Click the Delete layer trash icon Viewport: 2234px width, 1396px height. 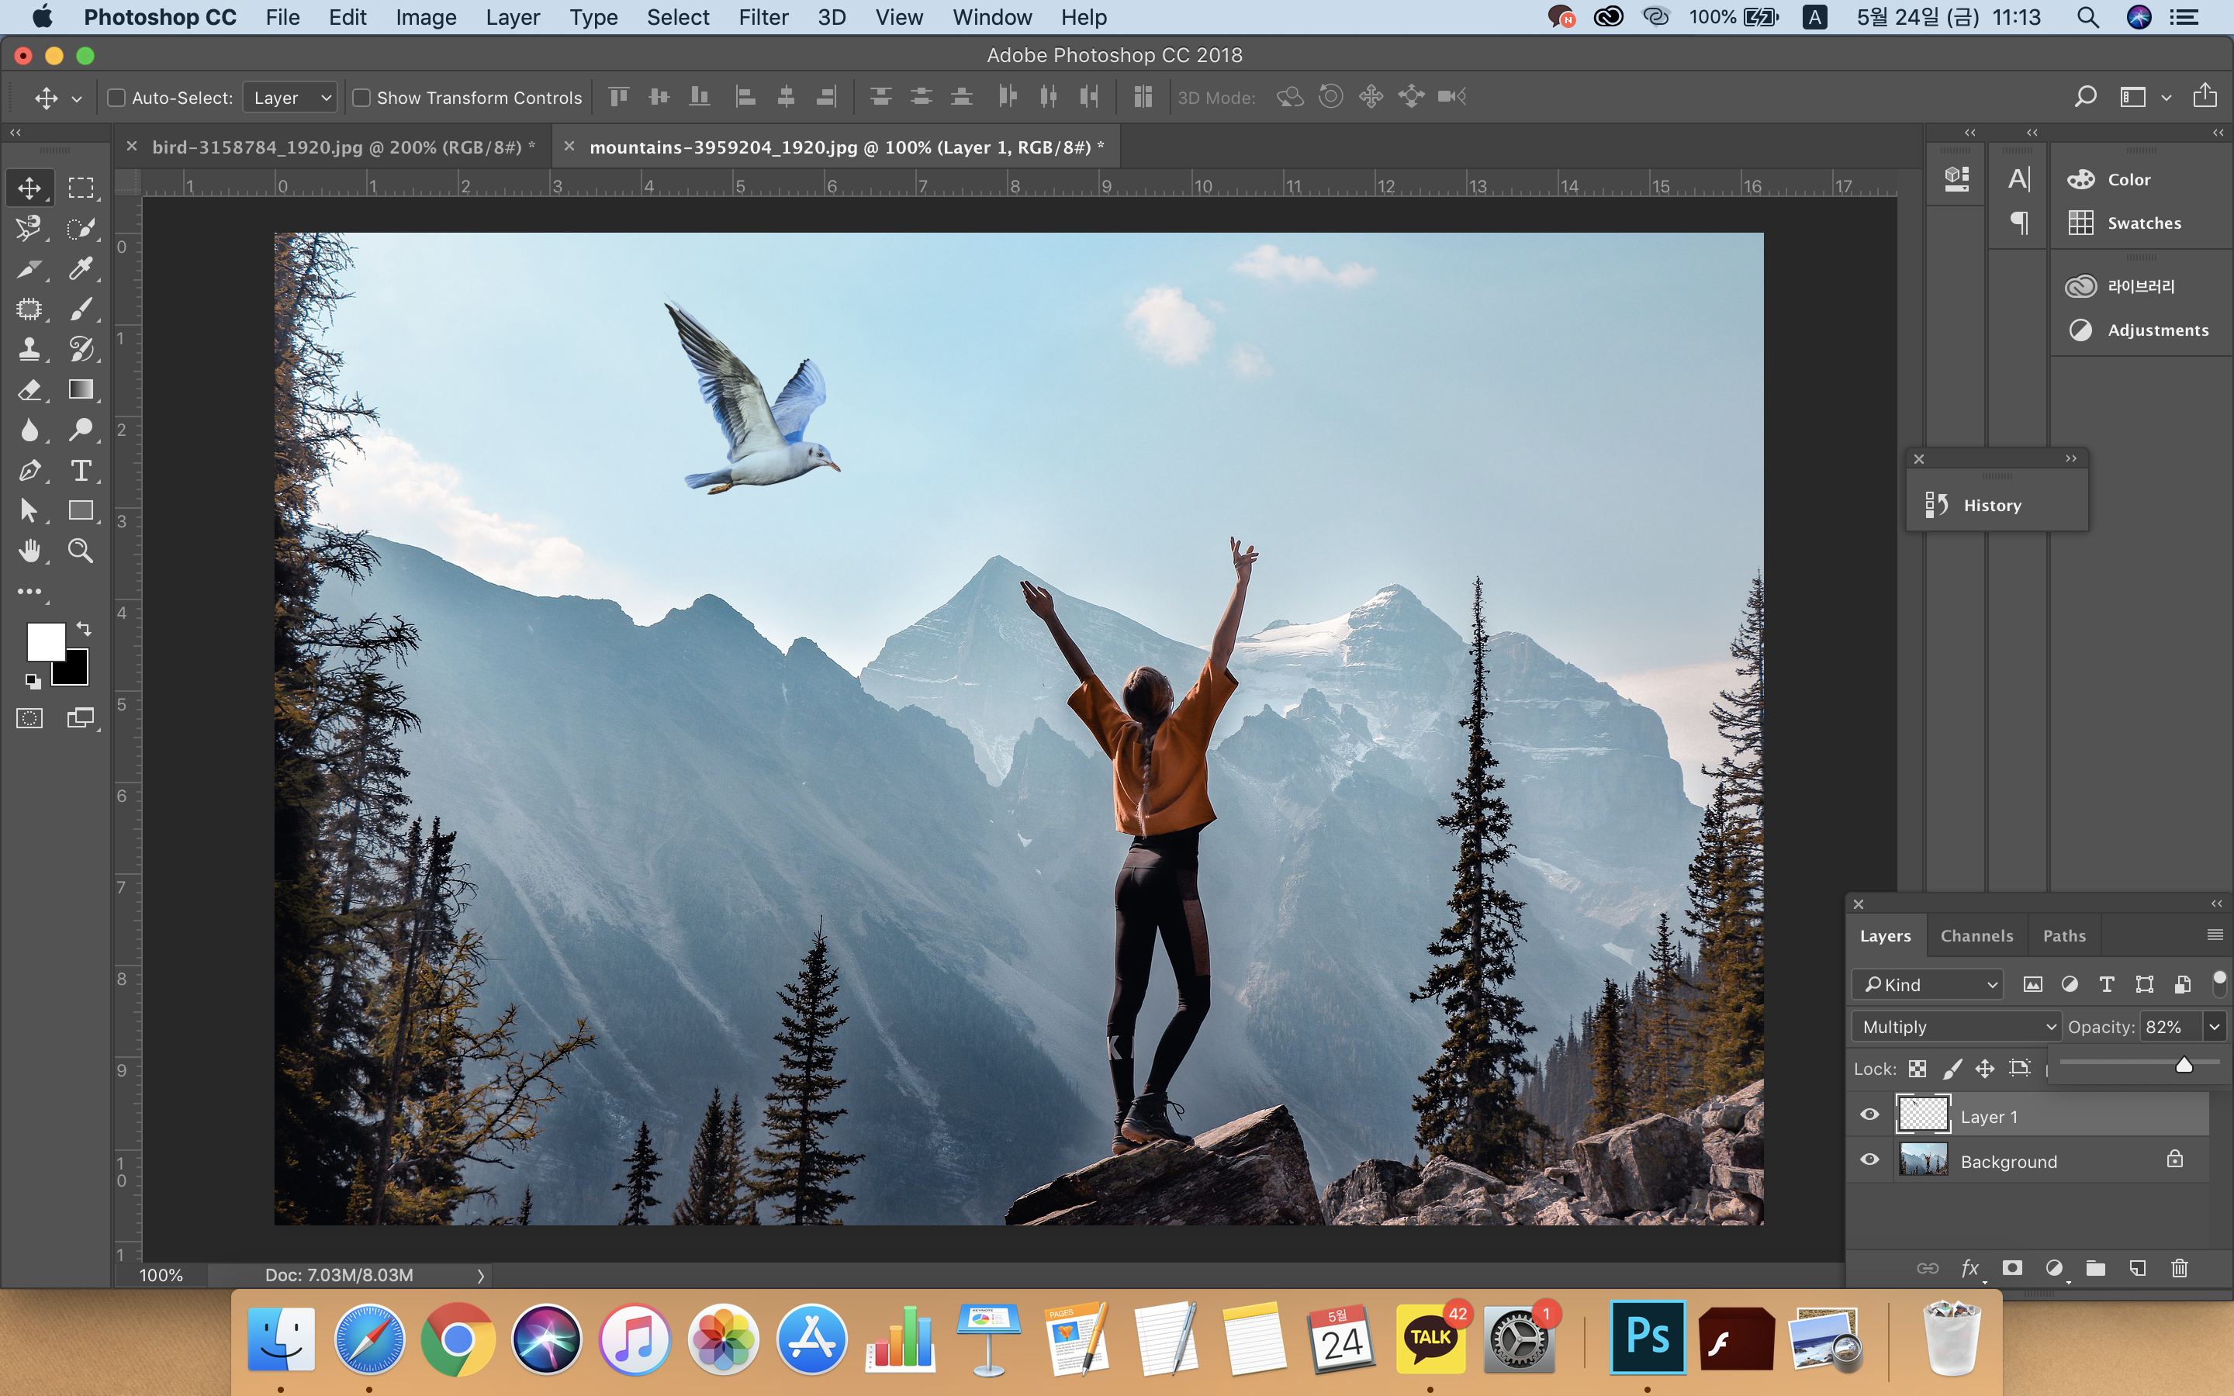(x=2180, y=1268)
